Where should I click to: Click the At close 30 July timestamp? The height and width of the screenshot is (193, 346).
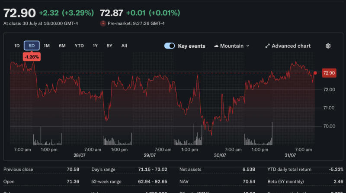[41, 23]
